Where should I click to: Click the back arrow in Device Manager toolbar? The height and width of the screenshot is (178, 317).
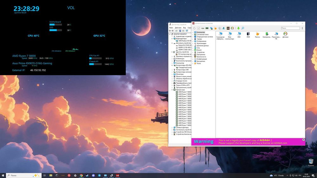coord(170,31)
